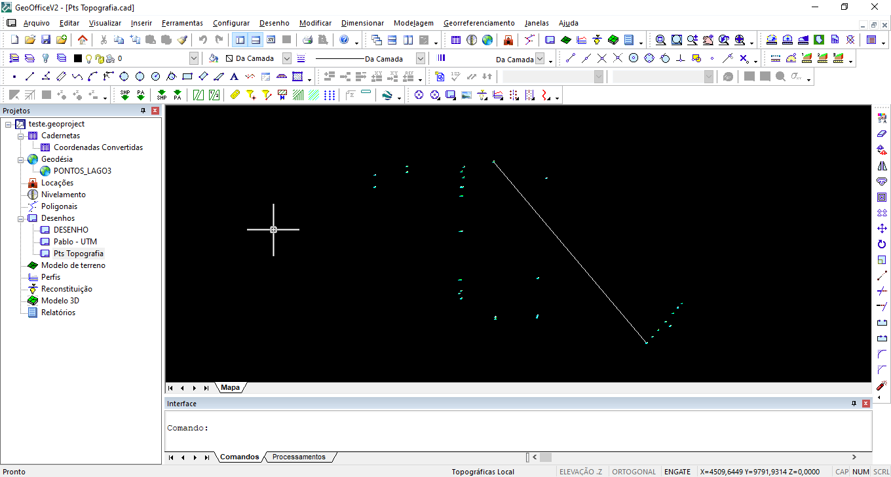Toggle ORTOGONAL mode in status bar

coord(634,472)
